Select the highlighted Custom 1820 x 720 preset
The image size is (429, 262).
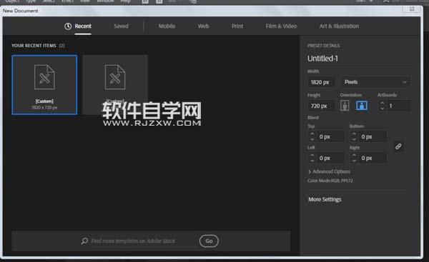(x=44, y=85)
